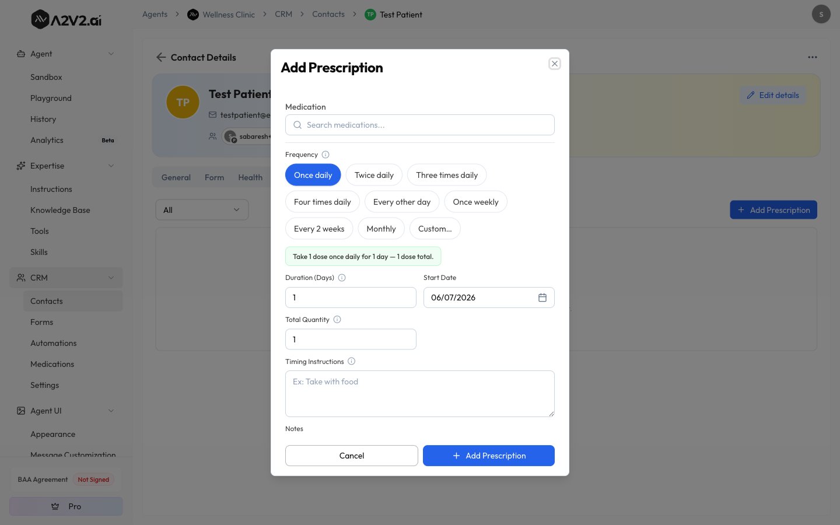Click the Total Quantity input
The height and width of the screenshot is (525, 840).
click(x=351, y=339)
